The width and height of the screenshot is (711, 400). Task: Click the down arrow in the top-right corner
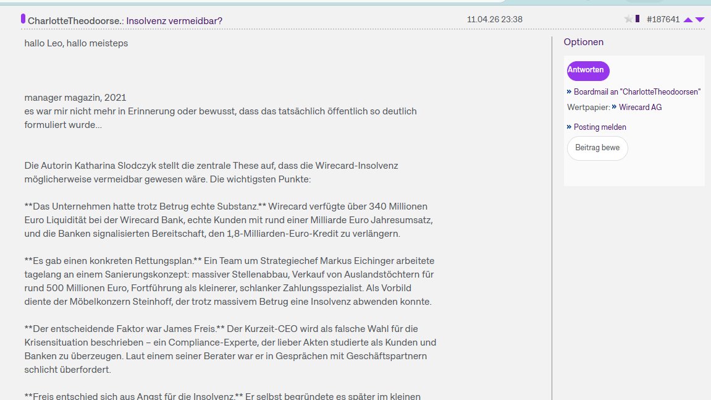click(x=699, y=19)
